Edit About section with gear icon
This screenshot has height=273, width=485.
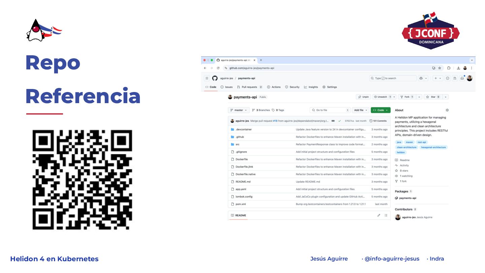pos(447,110)
